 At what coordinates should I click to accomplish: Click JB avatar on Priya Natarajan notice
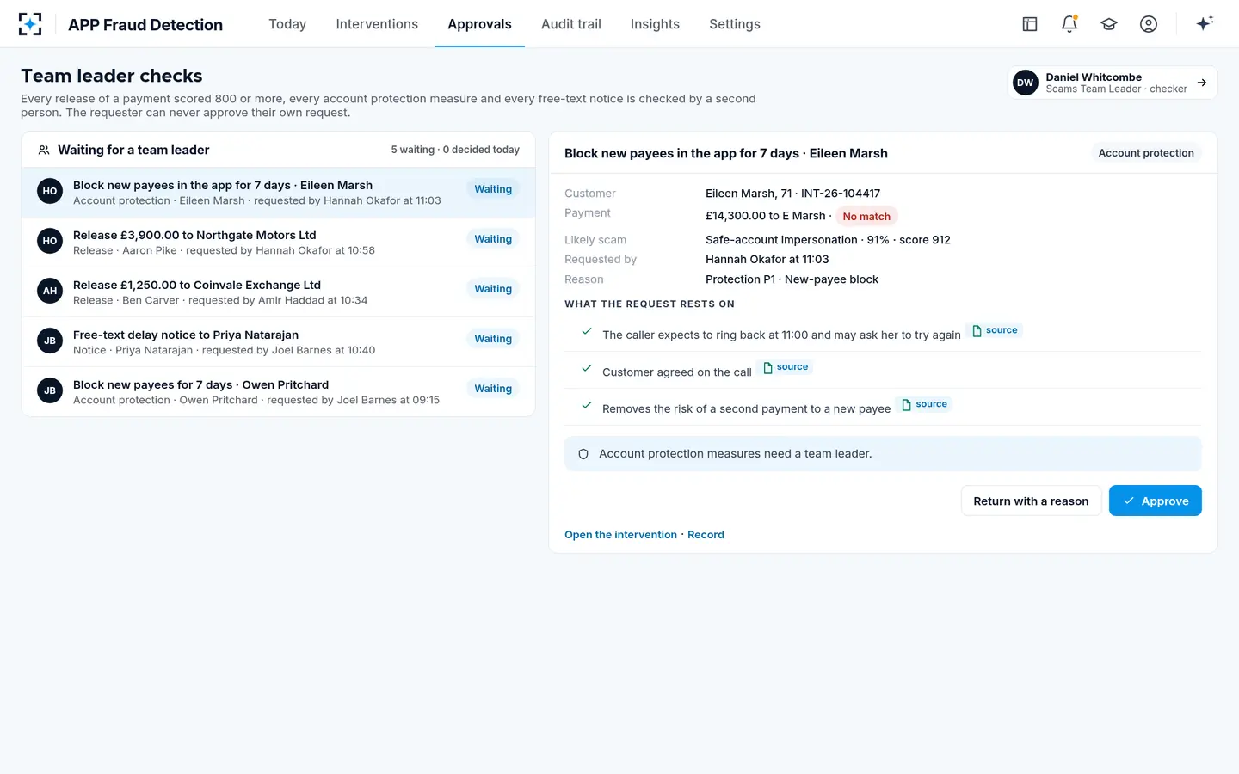[50, 341]
